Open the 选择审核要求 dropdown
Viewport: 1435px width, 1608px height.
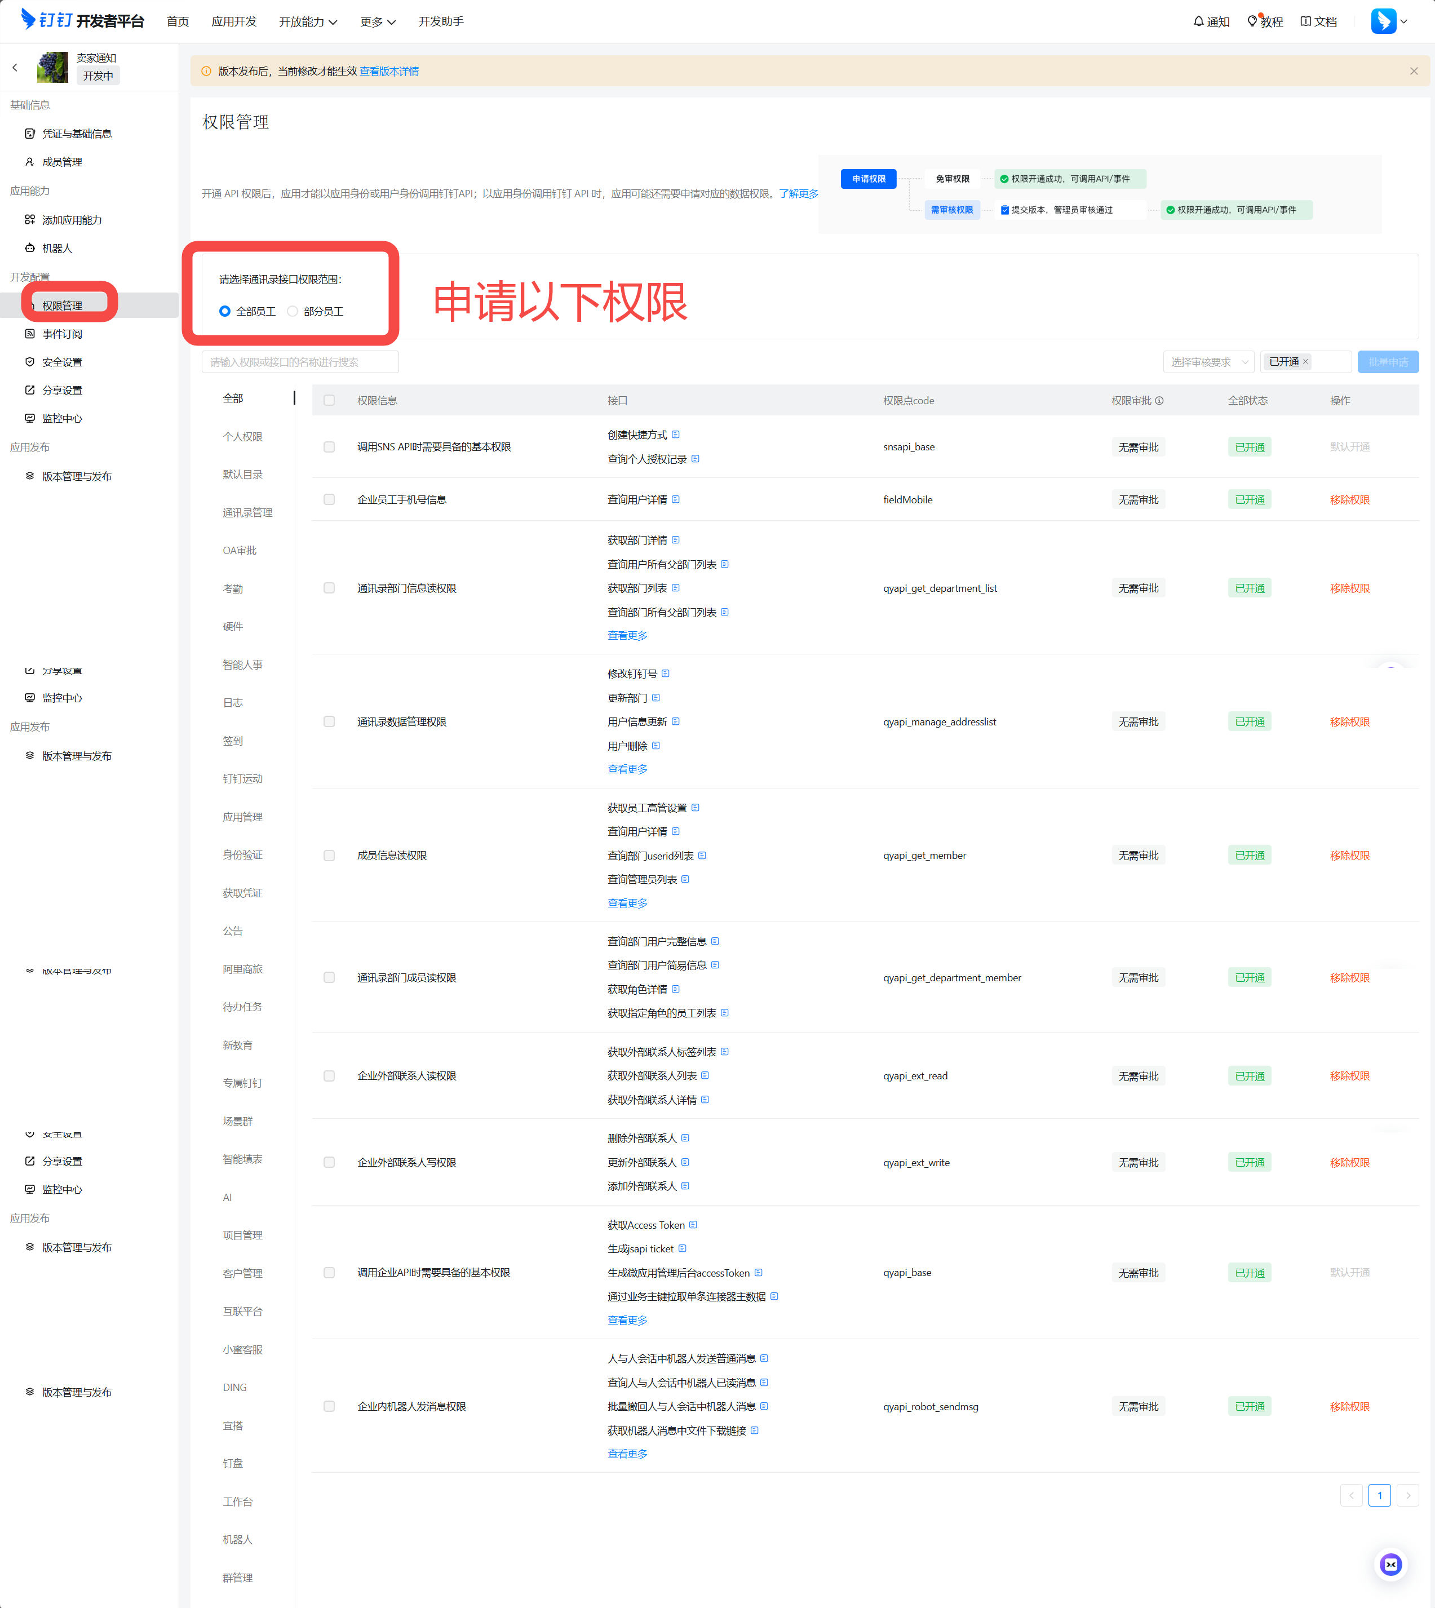tap(1209, 362)
